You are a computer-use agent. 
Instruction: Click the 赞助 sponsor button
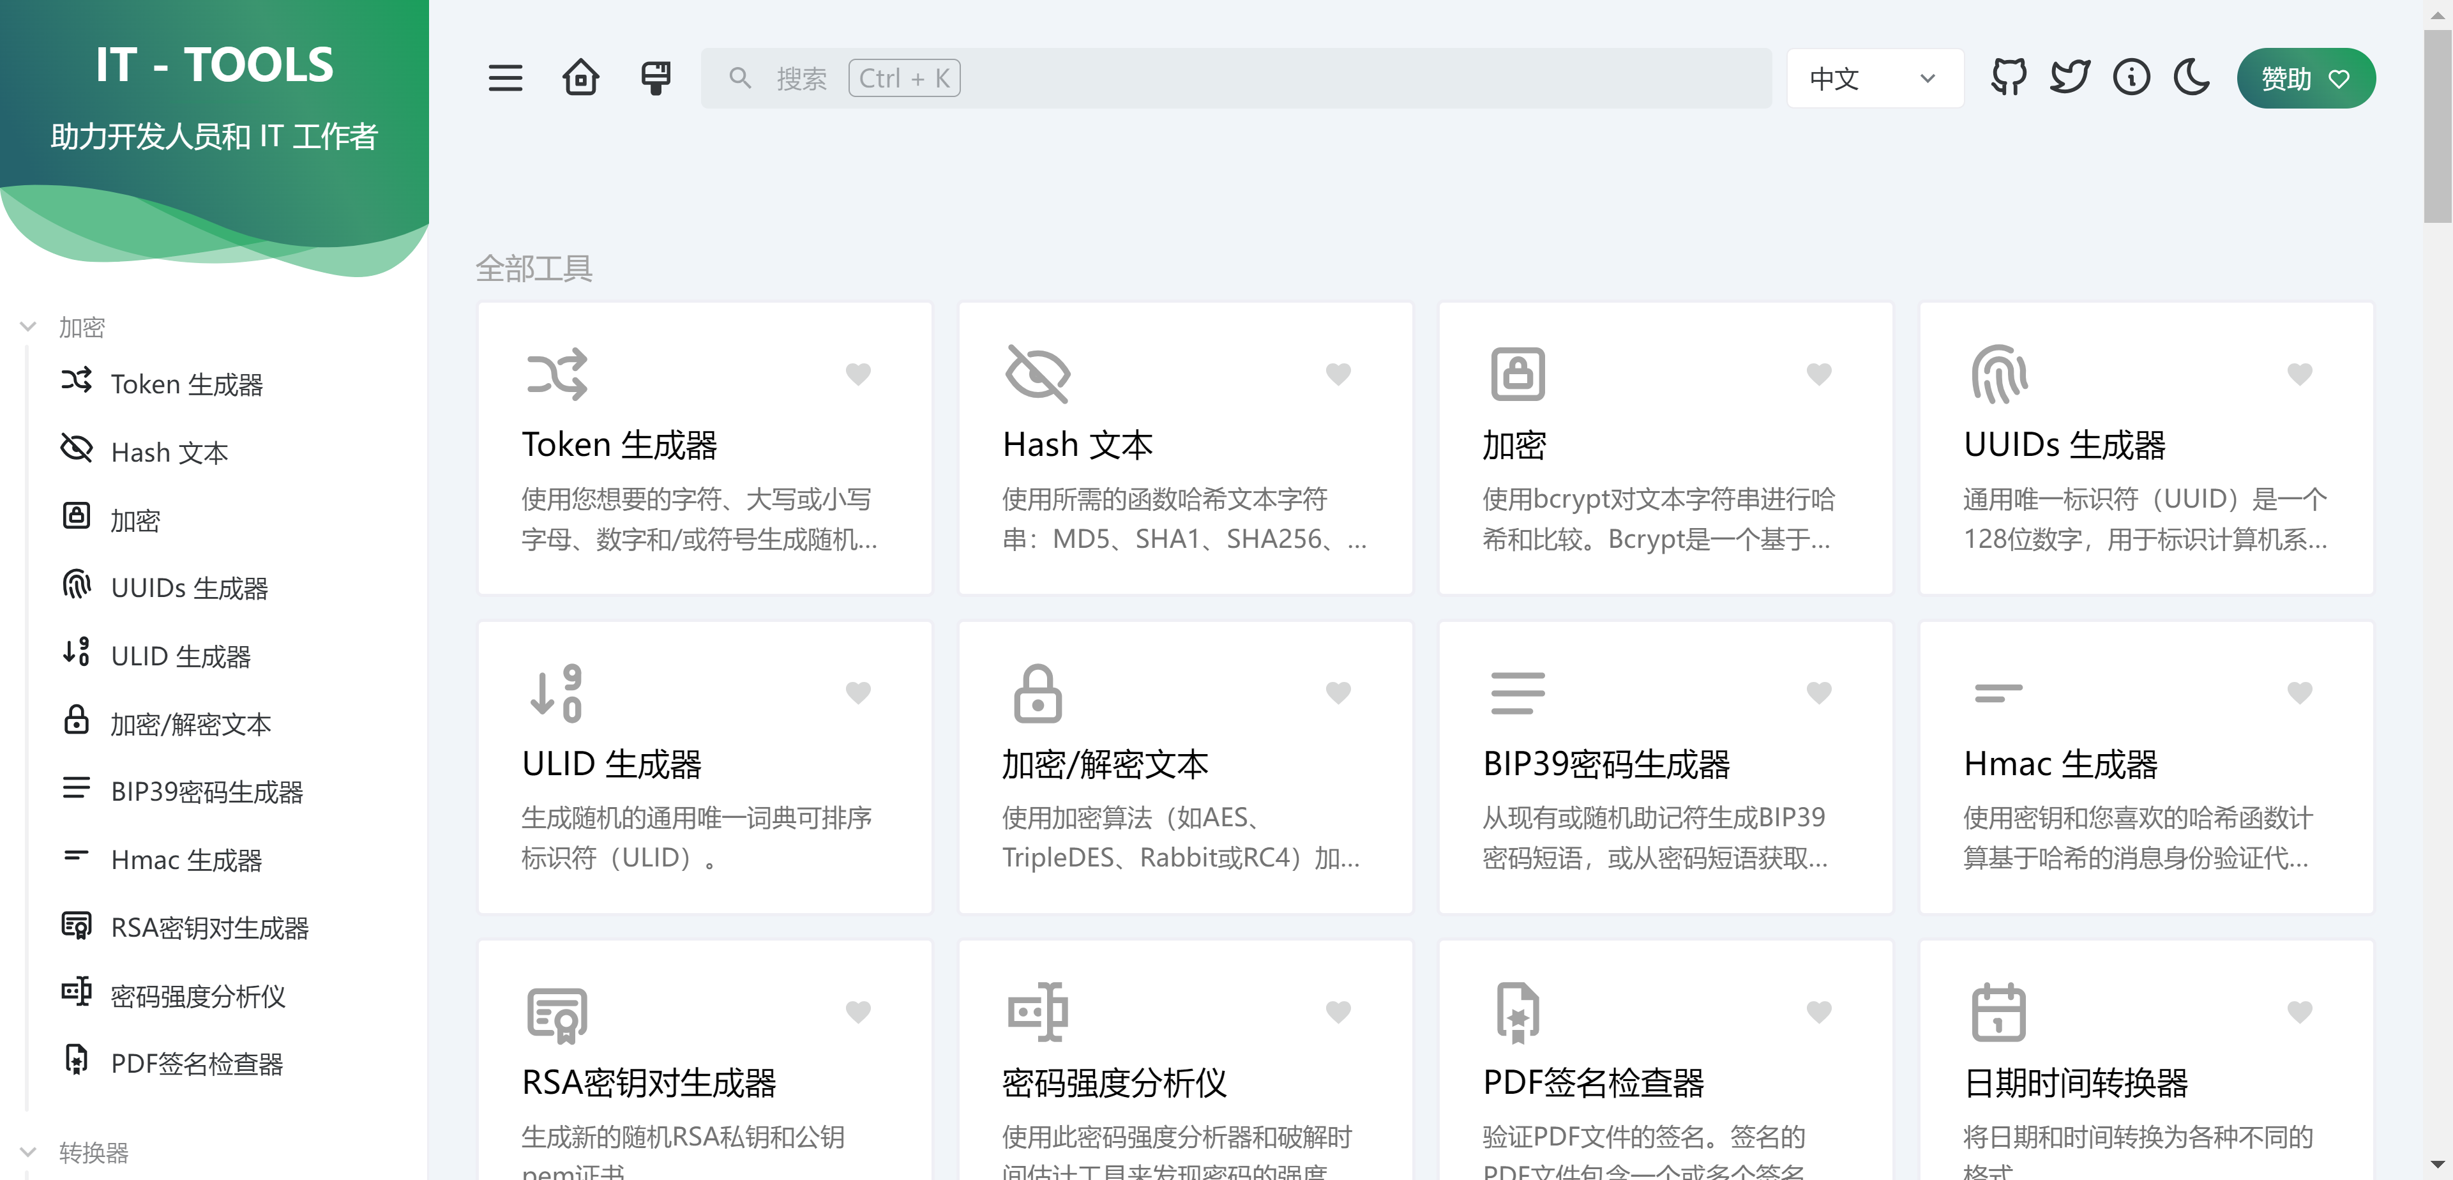2304,78
